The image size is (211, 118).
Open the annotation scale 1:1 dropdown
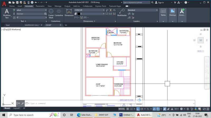[x=176, y=109]
